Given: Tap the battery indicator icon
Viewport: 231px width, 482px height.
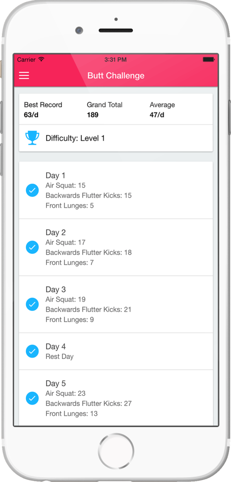Looking at the screenshot, I should 208,59.
